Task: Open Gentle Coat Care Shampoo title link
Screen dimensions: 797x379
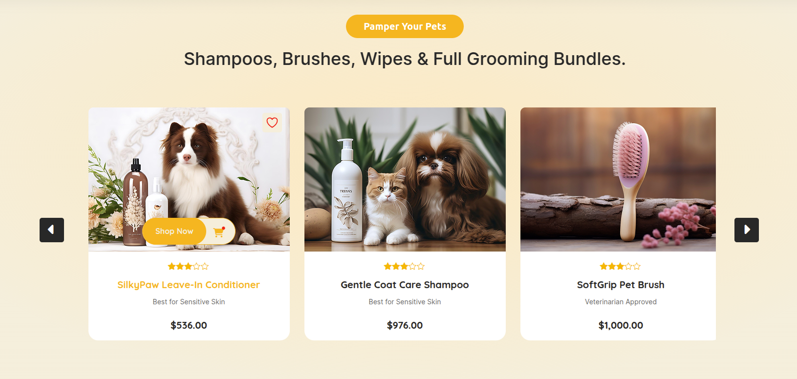Action: [x=405, y=285]
